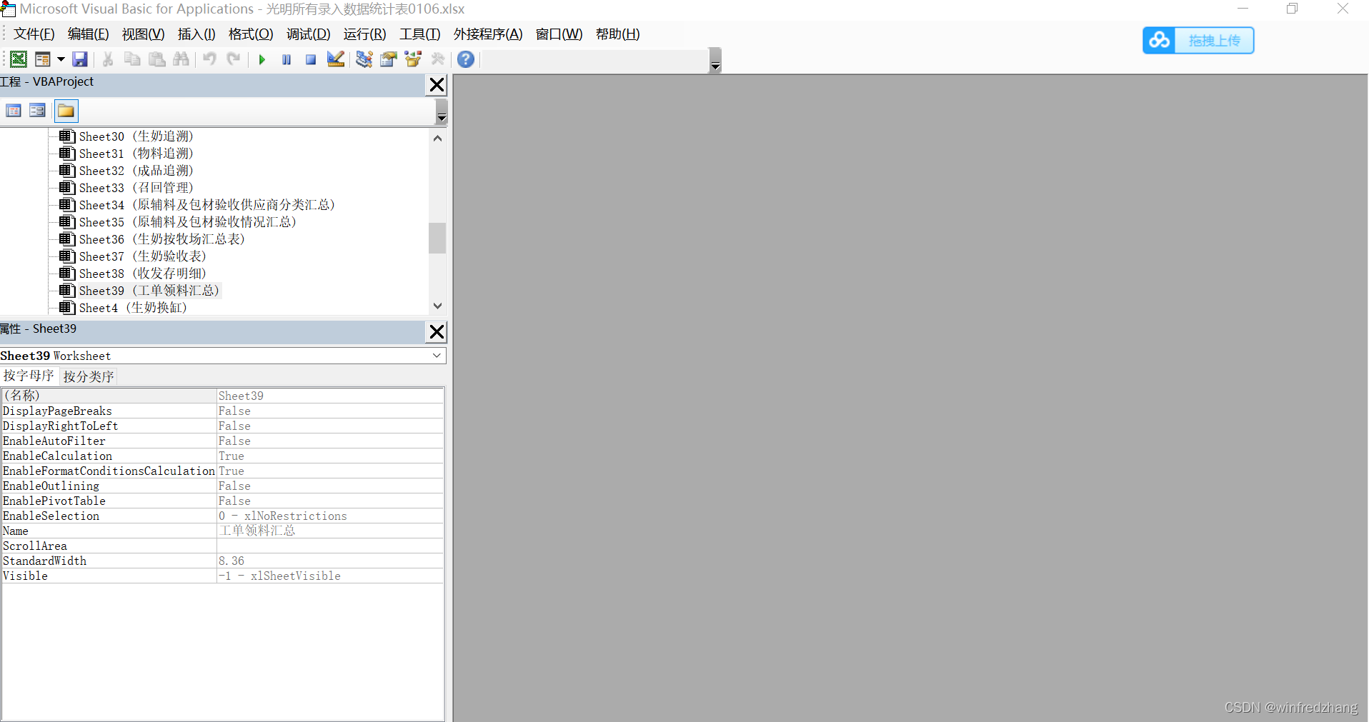Open the 文件(F) menu
The image size is (1369, 722).
(34, 34)
